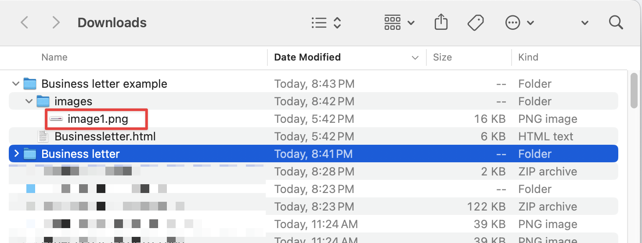This screenshot has height=243, width=642.
Task: Open the toolbar overflow chevron dropdown
Action: coord(584,23)
